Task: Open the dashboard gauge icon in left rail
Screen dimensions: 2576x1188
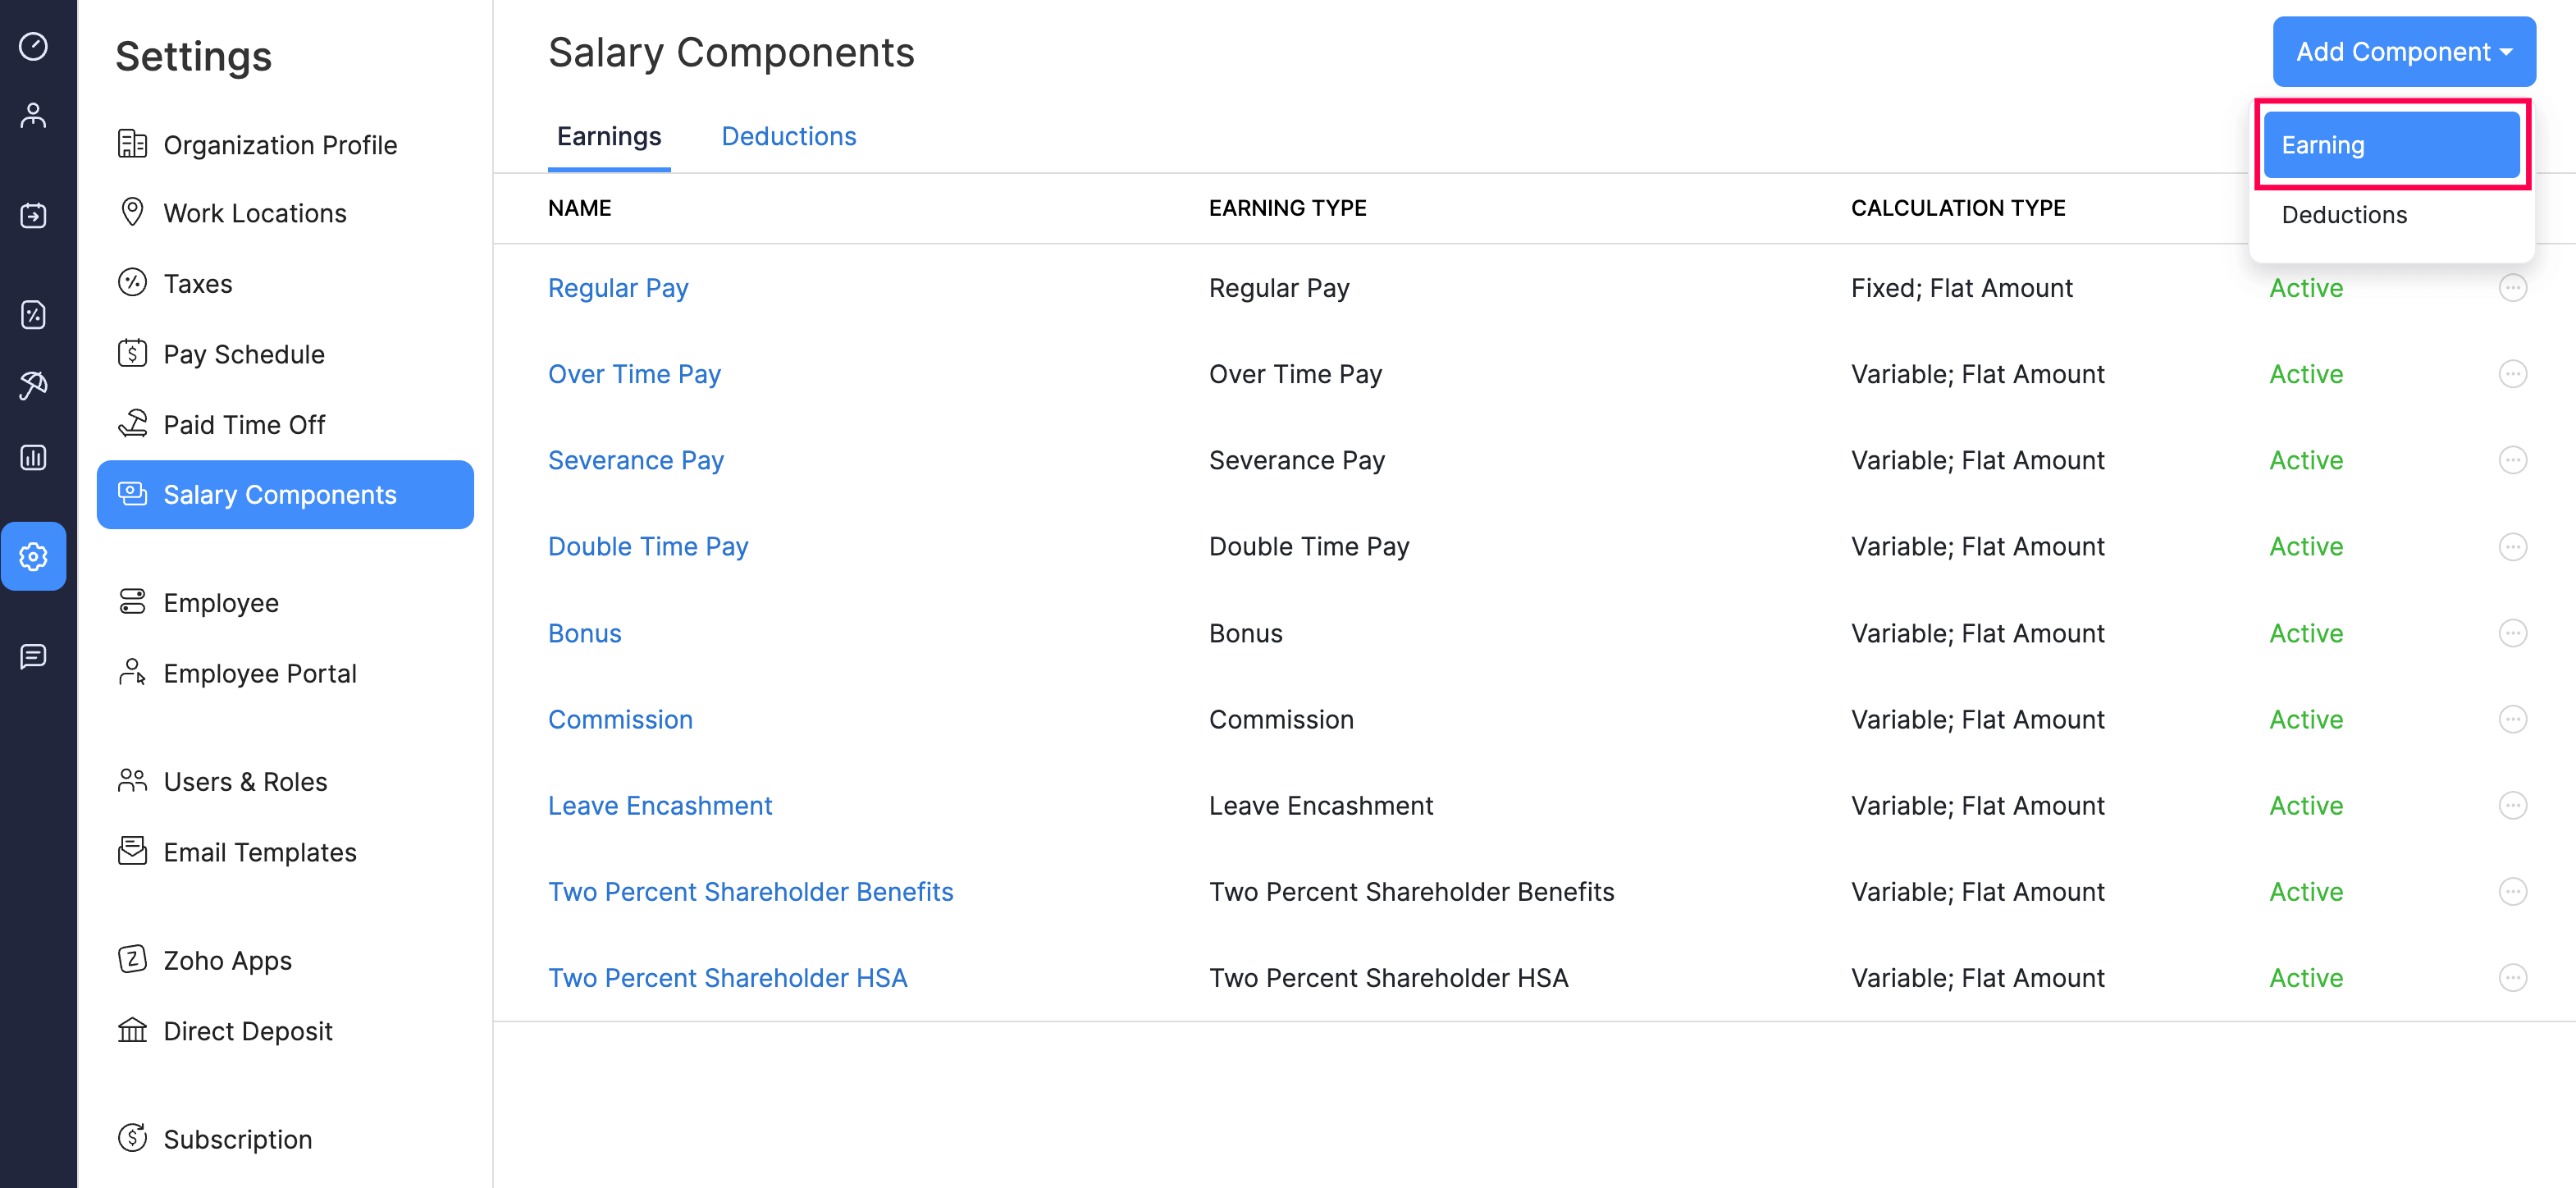Action: click(34, 47)
